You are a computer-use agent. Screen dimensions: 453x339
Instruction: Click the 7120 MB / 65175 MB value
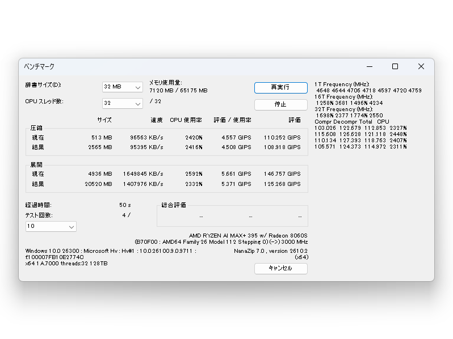point(178,91)
